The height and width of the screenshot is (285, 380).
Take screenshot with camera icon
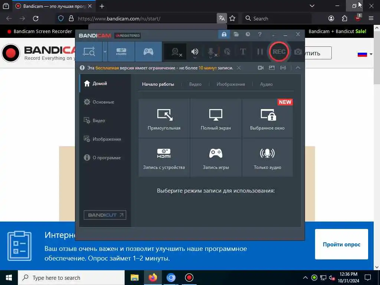298,52
